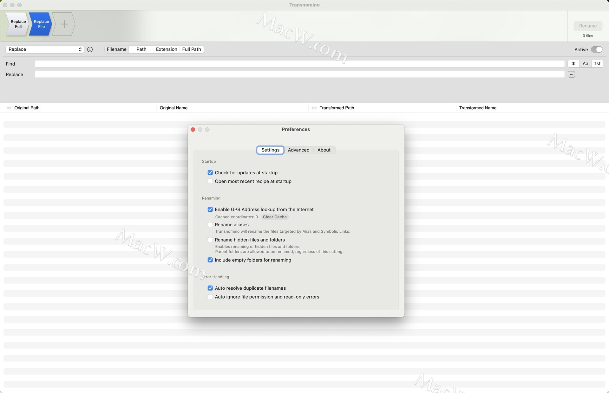Image resolution: width=609 pixels, height=393 pixels.
Task: Select the Extension scope segment
Action: pos(167,49)
